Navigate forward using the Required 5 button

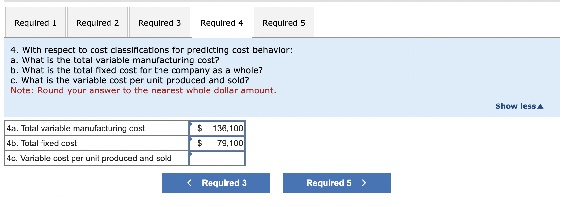[336, 183]
